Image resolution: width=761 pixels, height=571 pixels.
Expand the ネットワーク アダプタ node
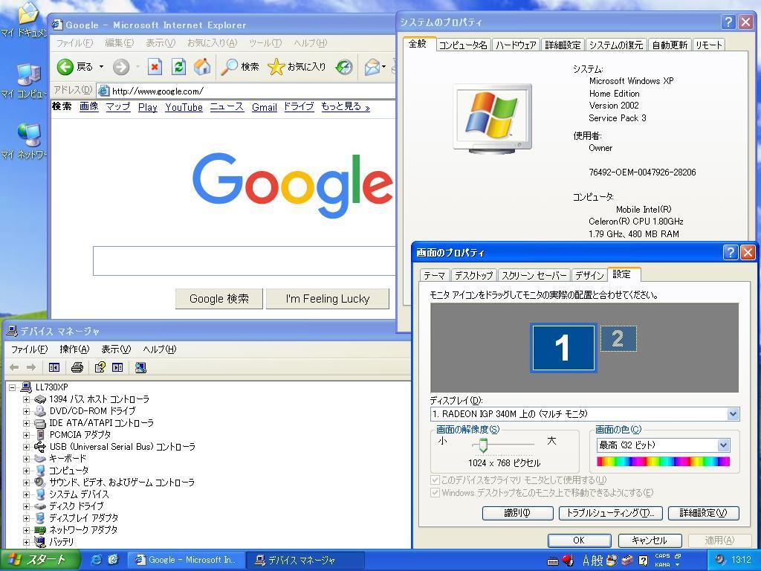point(26,530)
